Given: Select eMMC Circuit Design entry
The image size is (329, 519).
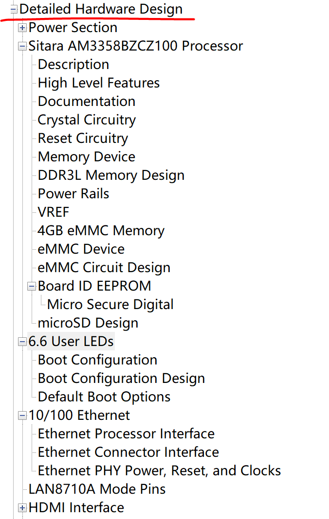Looking at the screenshot, I should point(104,268).
